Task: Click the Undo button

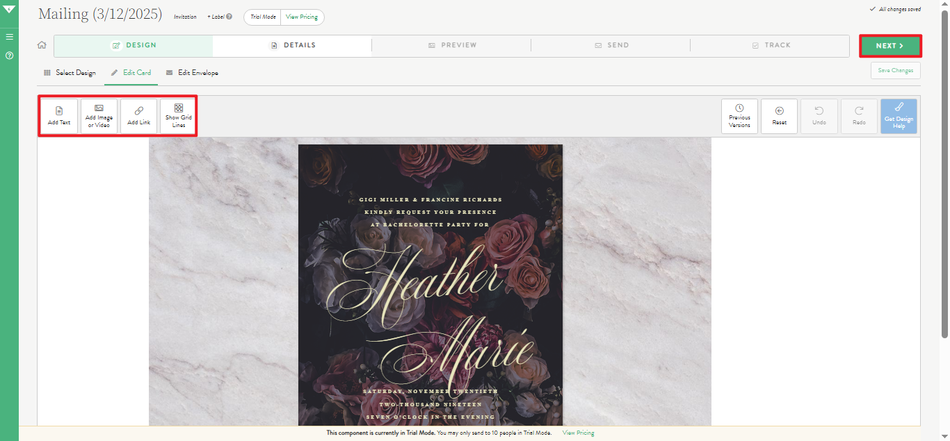Action: (x=819, y=116)
